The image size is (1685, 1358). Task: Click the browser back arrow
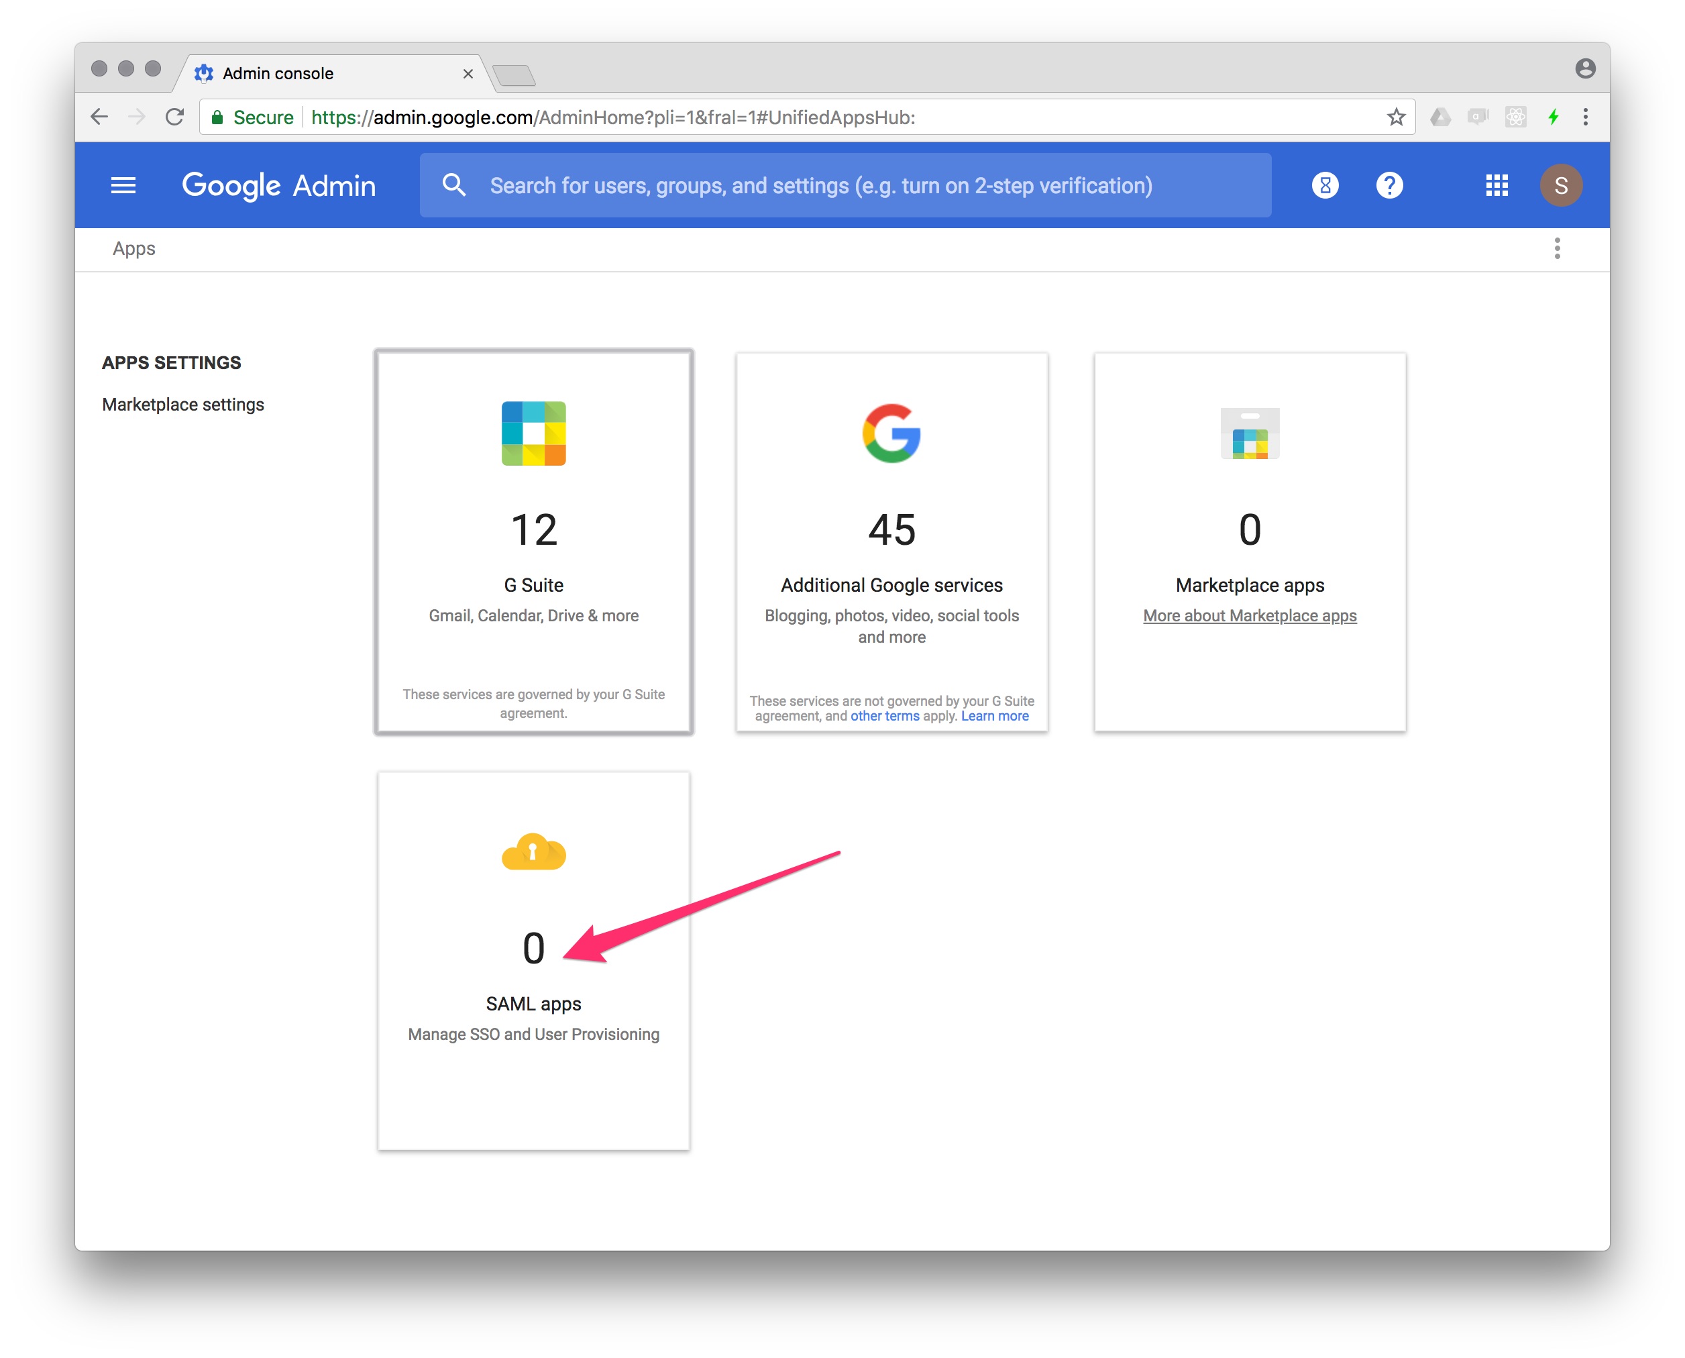pyautogui.click(x=99, y=117)
